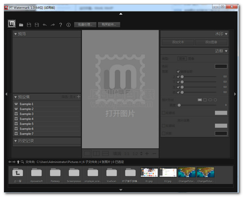Screen dimensions: 243x197
Task: Select preset Example-7
Action: pos(46,134)
